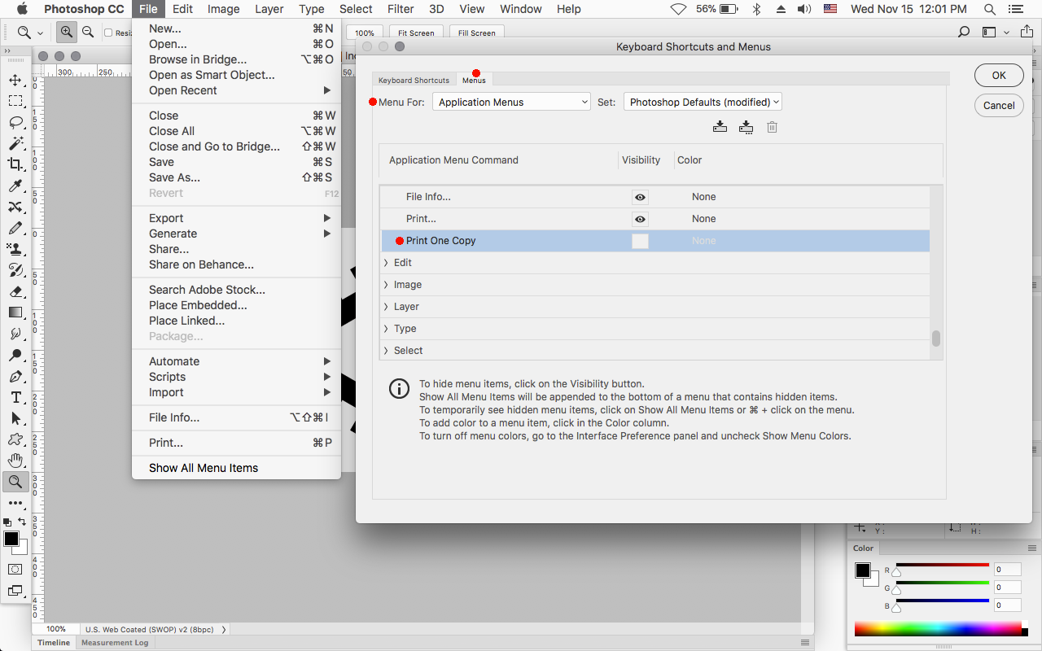Select the Magic Wand tool
The image size is (1042, 651).
coord(15,143)
